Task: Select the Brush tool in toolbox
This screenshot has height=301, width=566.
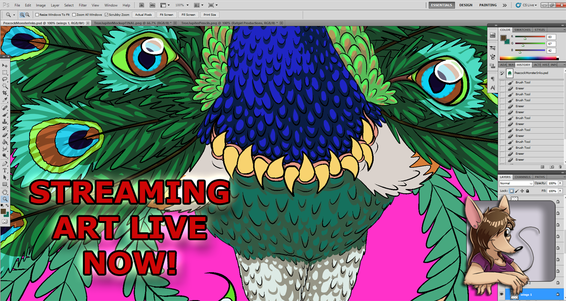Action: 5,114
